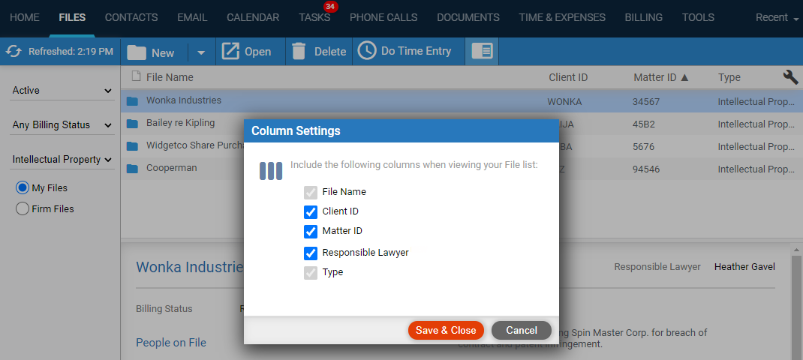Open the Active status dropdown
803x360 pixels.
[62, 91]
